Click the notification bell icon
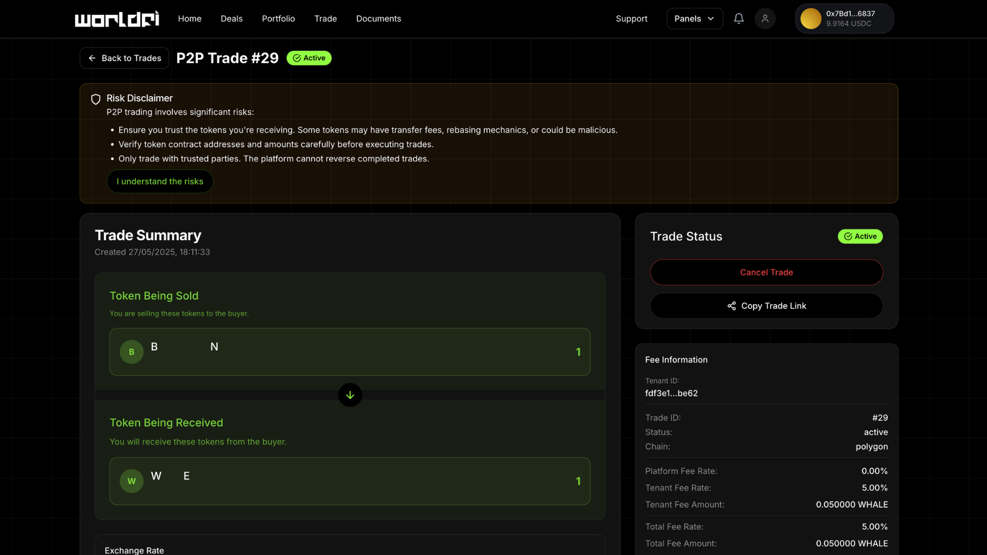Viewport: 987px width, 555px height. (x=739, y=18)
